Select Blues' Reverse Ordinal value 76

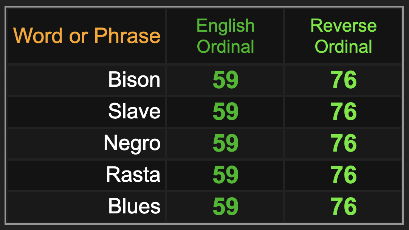344,206
